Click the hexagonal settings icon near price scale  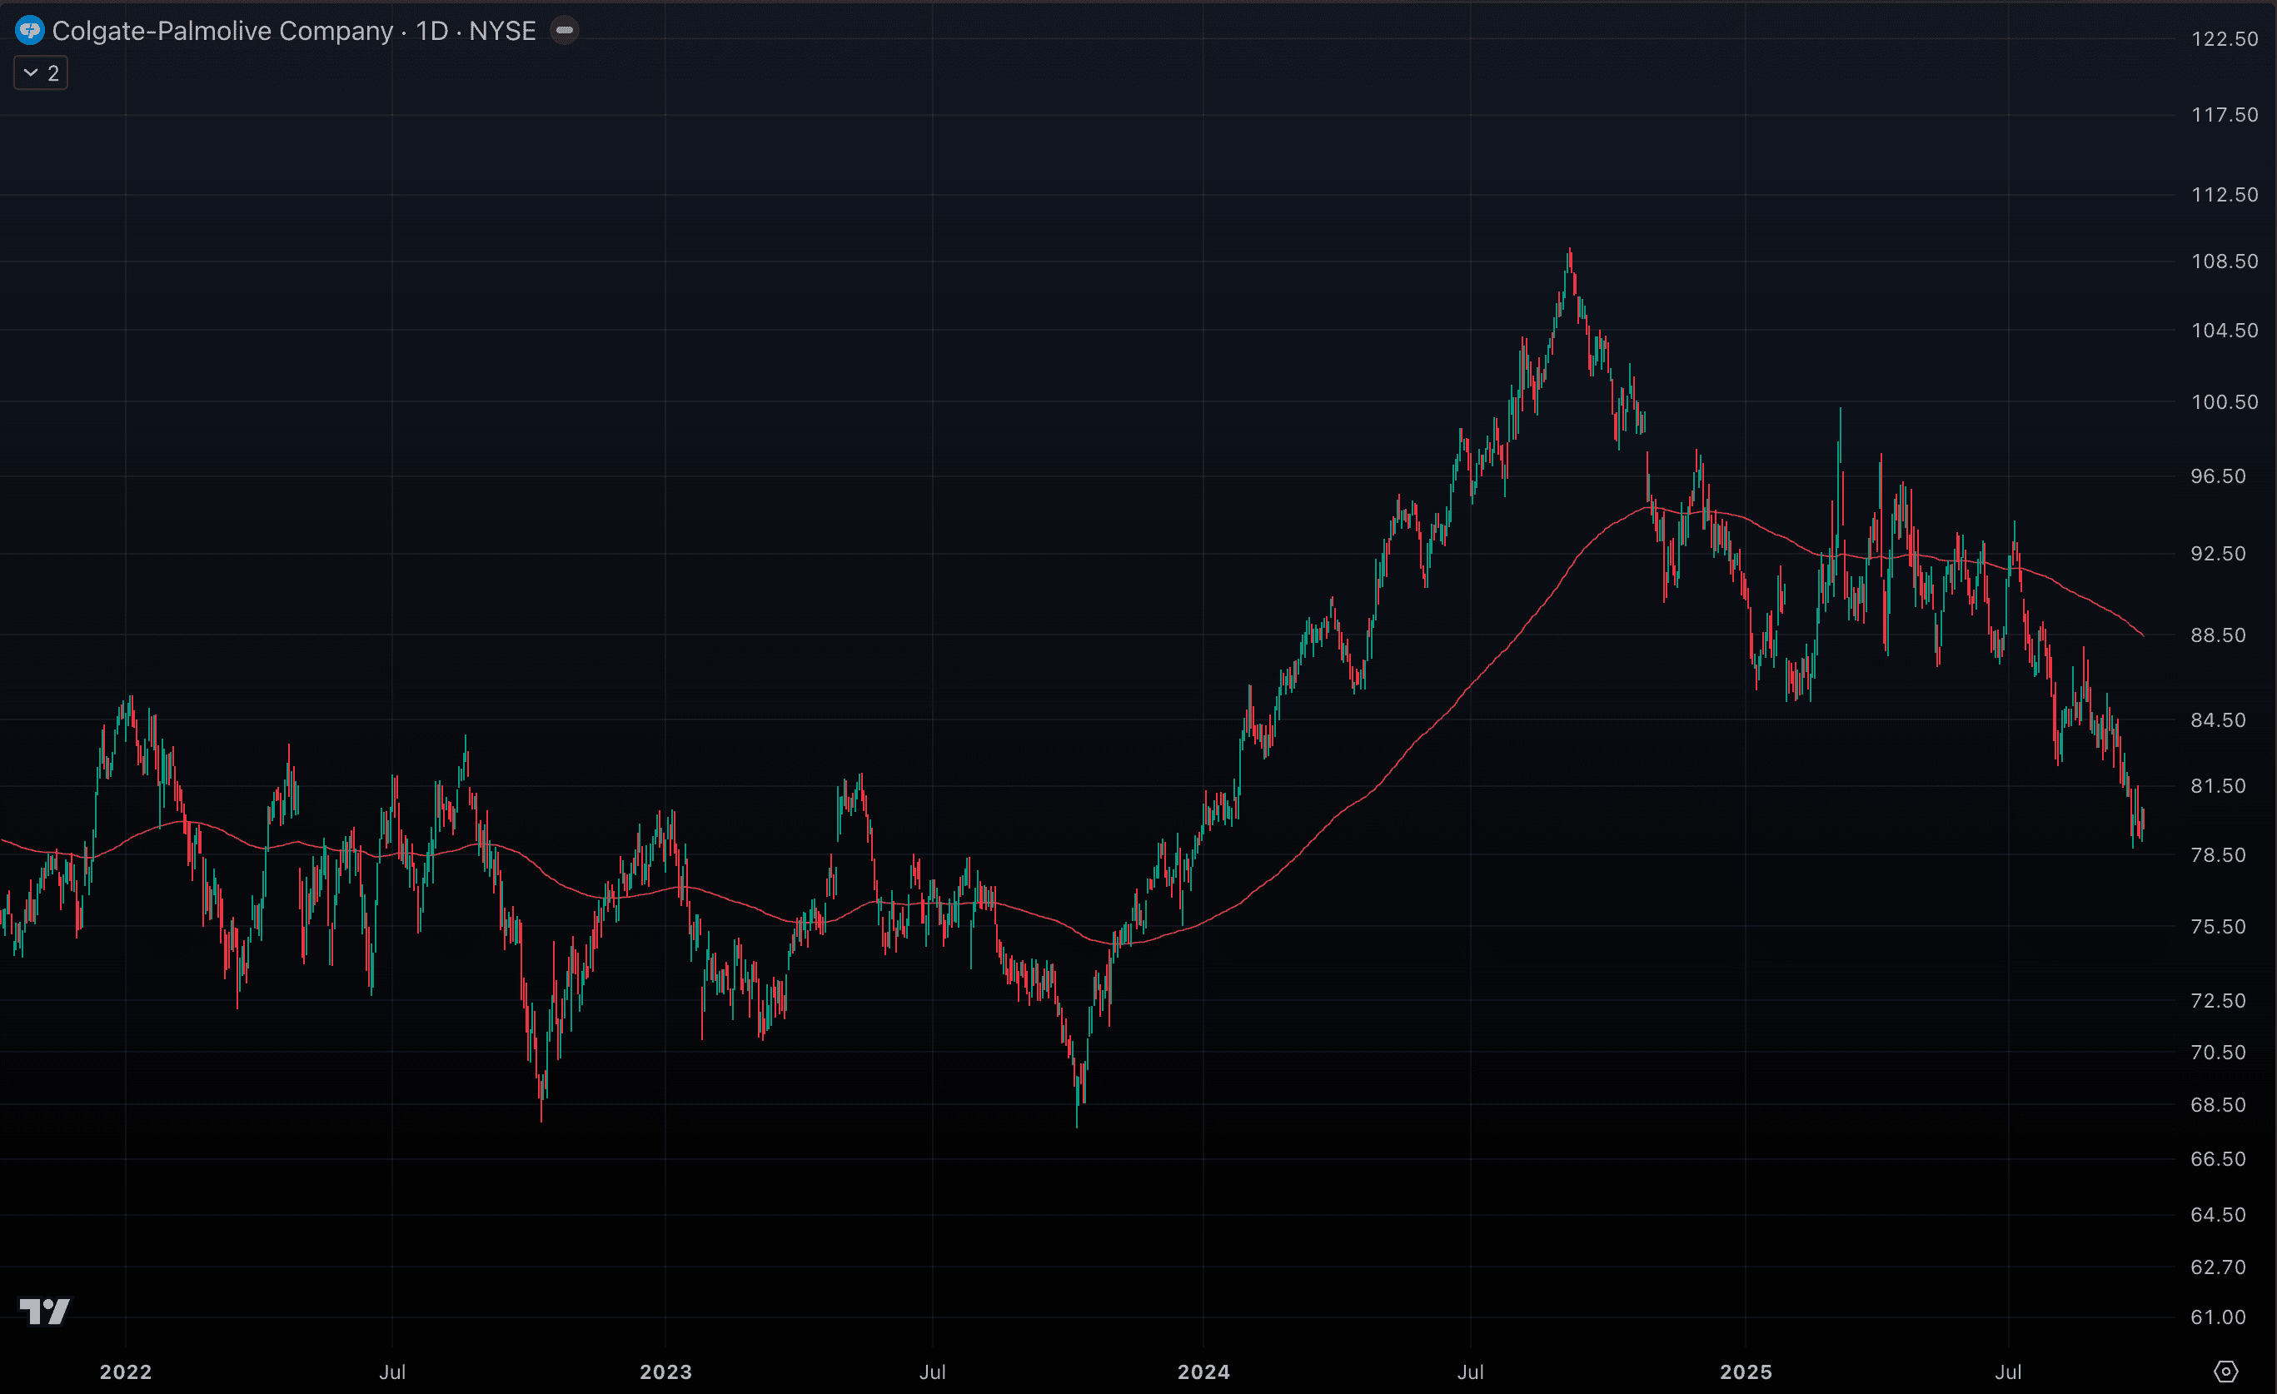tap(2228, 1371)
